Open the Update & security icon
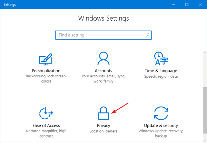 point(161,114)
